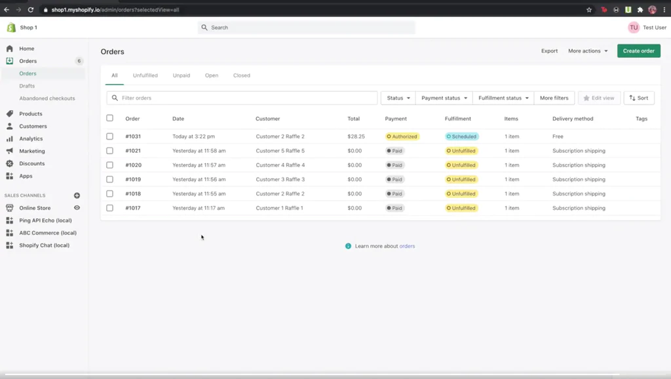Open Discounts via its badge icon
The image size is (671, 379).
[9, 164]
